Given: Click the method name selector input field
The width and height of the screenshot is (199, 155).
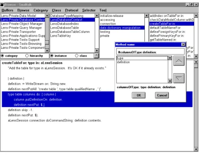Looking at the screenshot, I should (x=150, y=52).
